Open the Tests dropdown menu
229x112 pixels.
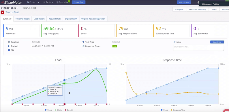pyautogui.click(x=48, y=2)
